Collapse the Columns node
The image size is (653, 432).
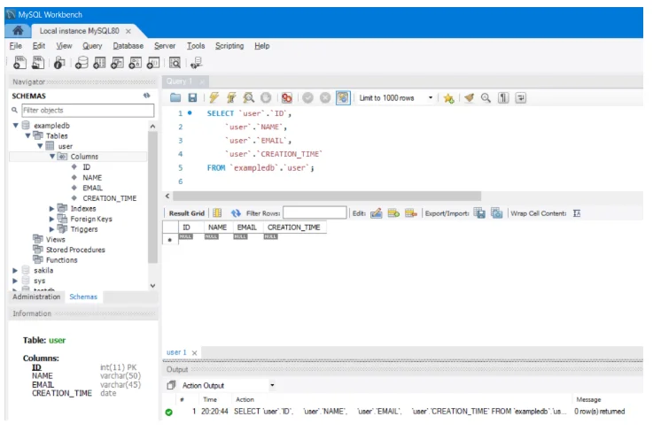(52, 157)
